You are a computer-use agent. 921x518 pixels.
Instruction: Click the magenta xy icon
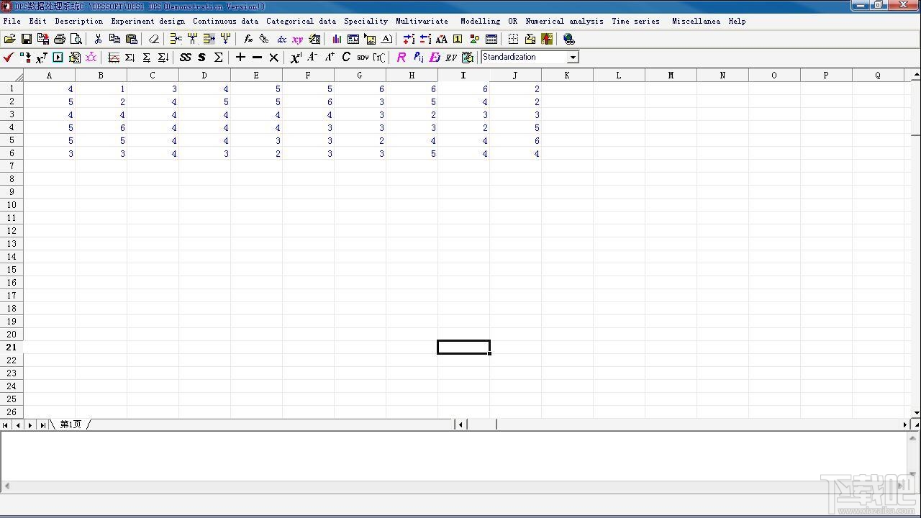(x=297, y=39)
